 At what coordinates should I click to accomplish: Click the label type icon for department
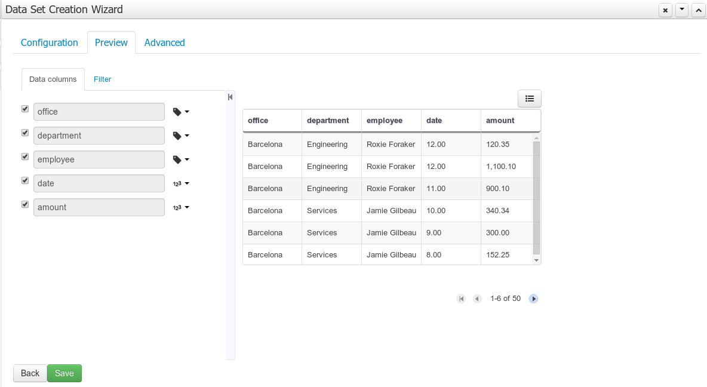point(177,136)
